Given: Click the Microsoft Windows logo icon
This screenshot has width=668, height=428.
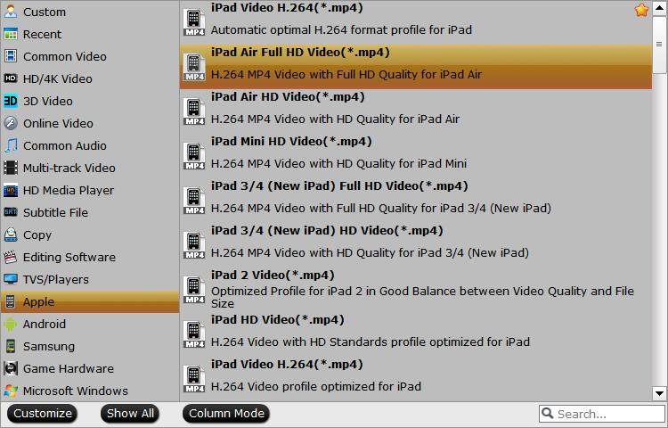Looking at the screenshot, I should pyautogui.click(x=11, y=391).
